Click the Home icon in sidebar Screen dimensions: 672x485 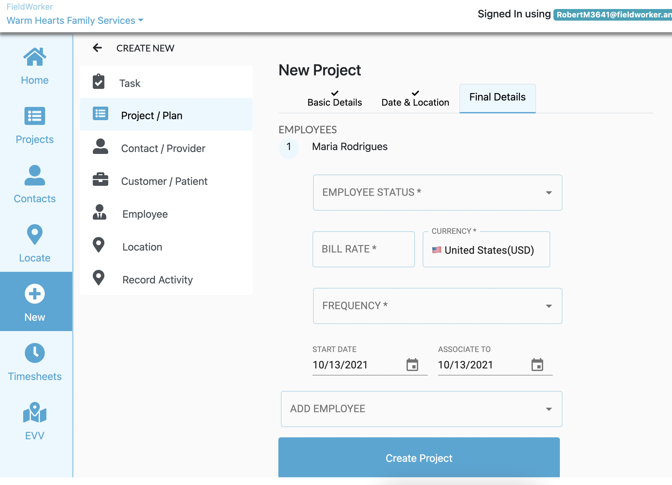[x=35, y=57]
